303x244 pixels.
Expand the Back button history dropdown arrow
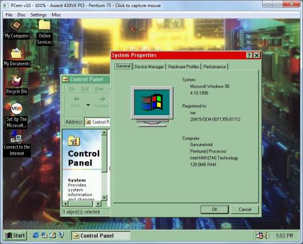pyautogui.click(x=88, y=105)
